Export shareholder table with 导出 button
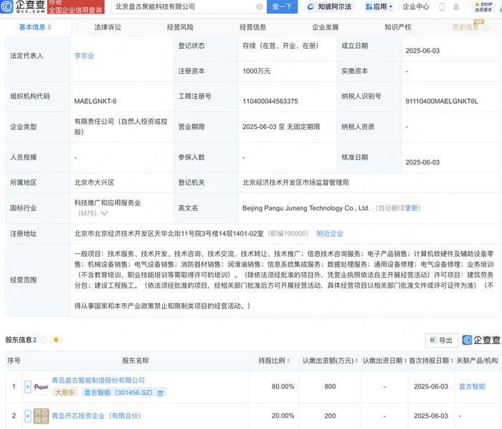 [442, 340]
